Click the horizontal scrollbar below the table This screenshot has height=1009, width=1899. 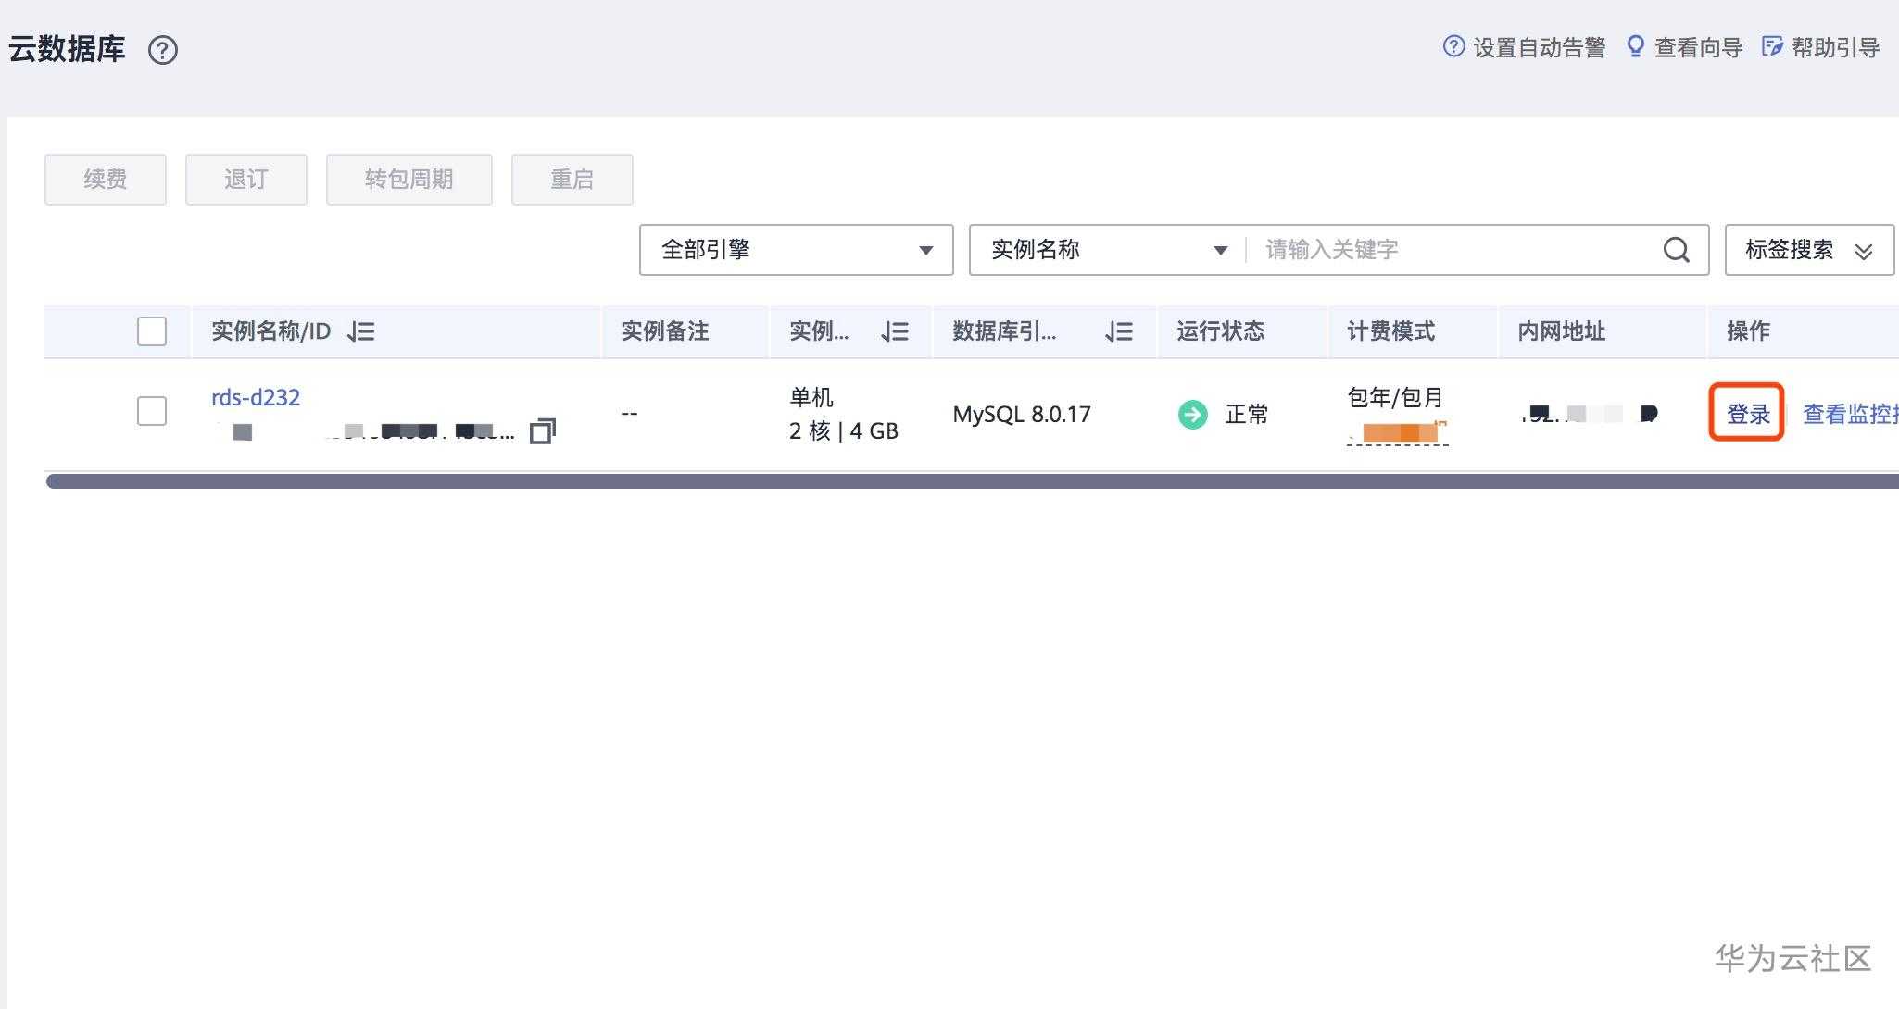tap(926, 480)
